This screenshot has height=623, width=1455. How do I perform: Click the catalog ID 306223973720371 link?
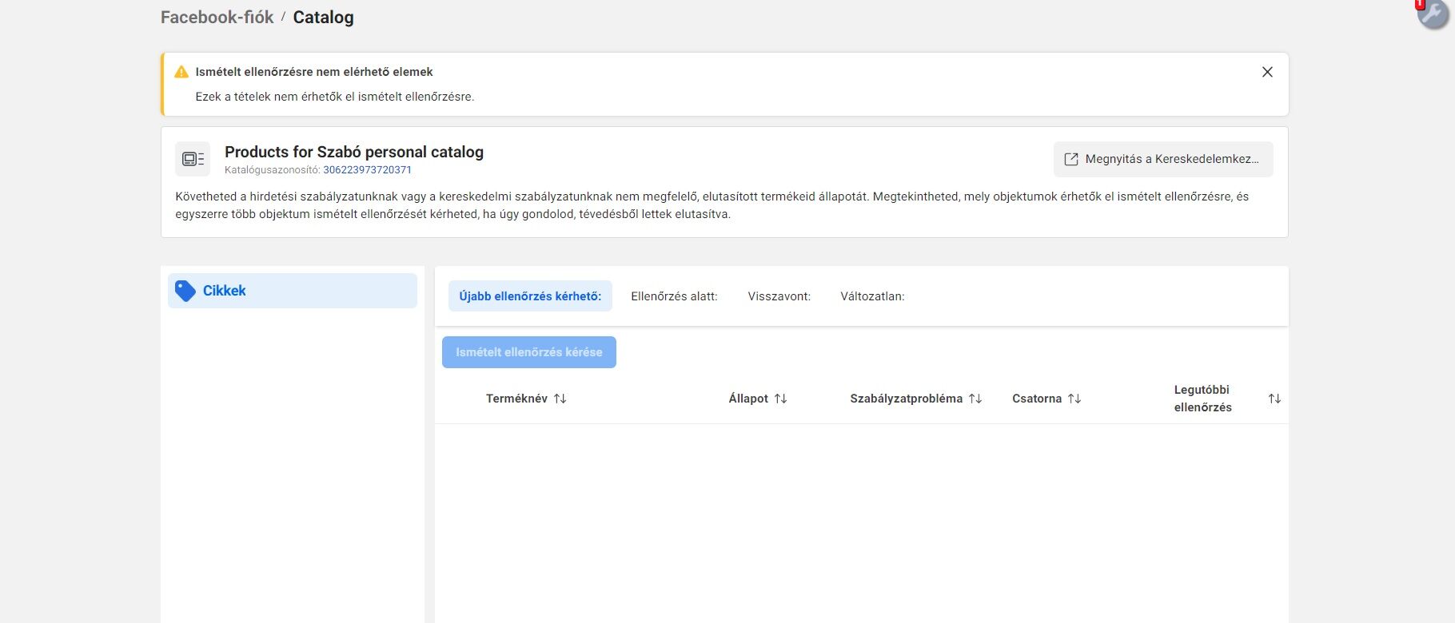(x=367, y=170)
